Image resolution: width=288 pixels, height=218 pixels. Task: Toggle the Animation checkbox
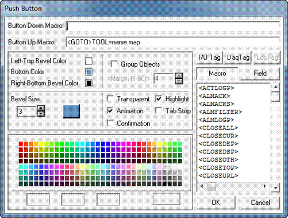pyautogui.click(x=110, y=111)
